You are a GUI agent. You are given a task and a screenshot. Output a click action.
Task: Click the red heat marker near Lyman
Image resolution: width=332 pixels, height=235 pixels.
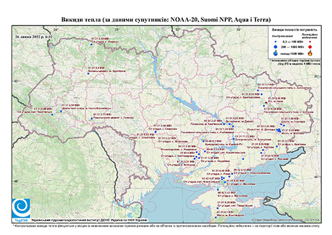click(x=266, y=103)
